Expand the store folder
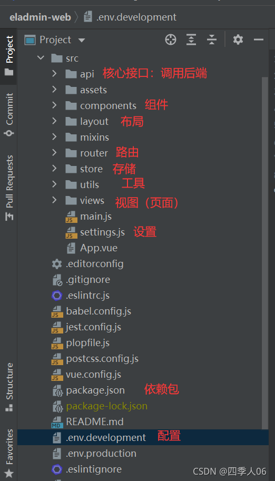This screenshot has width=275, height=481. click(55, 169)
